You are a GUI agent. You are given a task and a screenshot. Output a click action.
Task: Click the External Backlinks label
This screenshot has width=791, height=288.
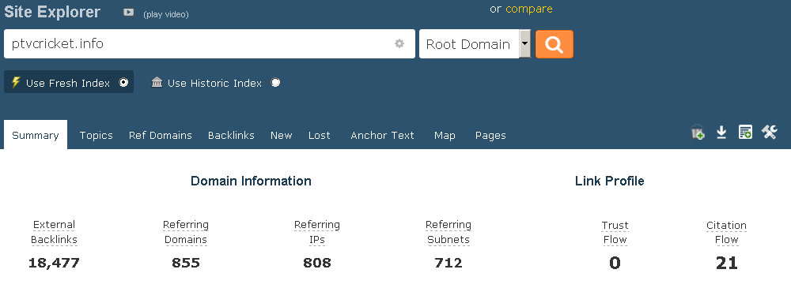pos(54,232)
